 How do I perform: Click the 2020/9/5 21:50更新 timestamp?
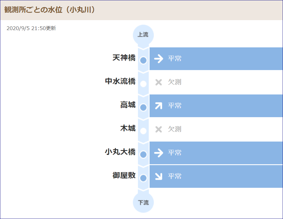31,28
